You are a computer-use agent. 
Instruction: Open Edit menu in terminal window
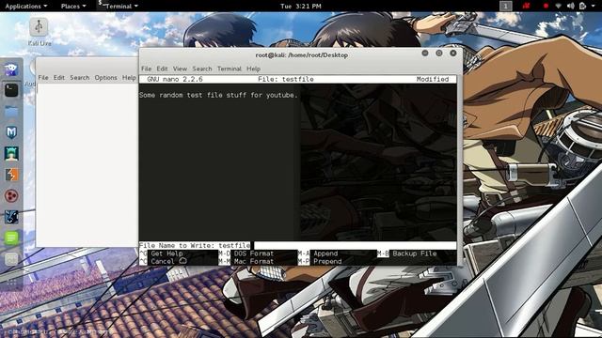pos(162,69)
